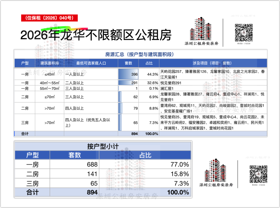The image size is (280, 208).
Task: Click the 最低可选家庭人口 column header
Action: 91,63
